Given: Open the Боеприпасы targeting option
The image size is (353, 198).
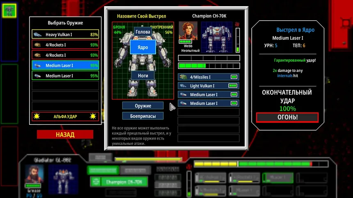Looking at the screenshot, I should (x=143, y=116).
